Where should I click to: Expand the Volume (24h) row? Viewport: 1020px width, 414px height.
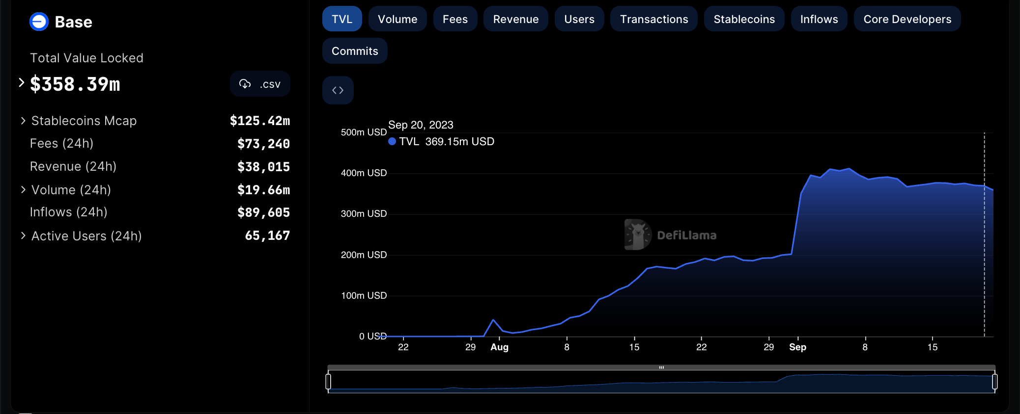click(23, 190)
